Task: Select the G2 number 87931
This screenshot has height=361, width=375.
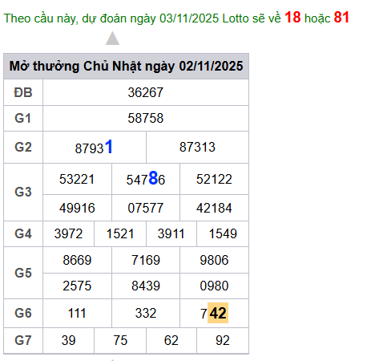Action: pos(94,148)
